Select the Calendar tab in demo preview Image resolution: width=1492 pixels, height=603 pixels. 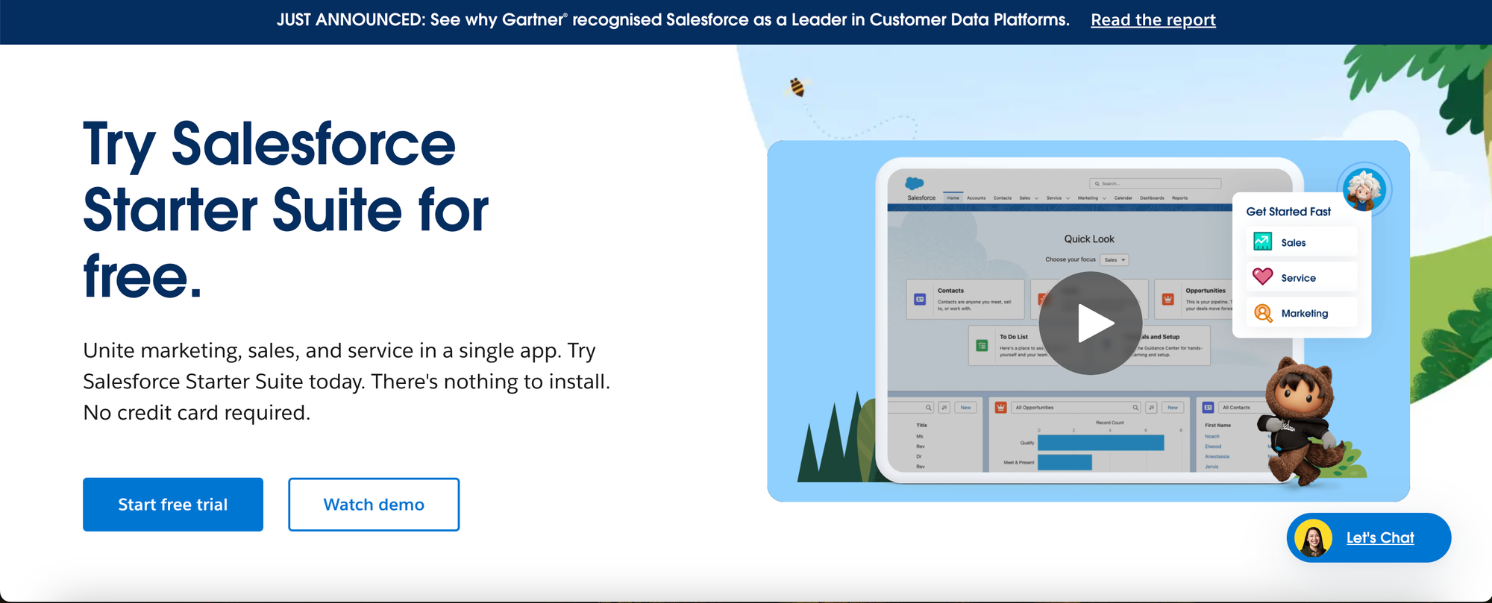1123,198
